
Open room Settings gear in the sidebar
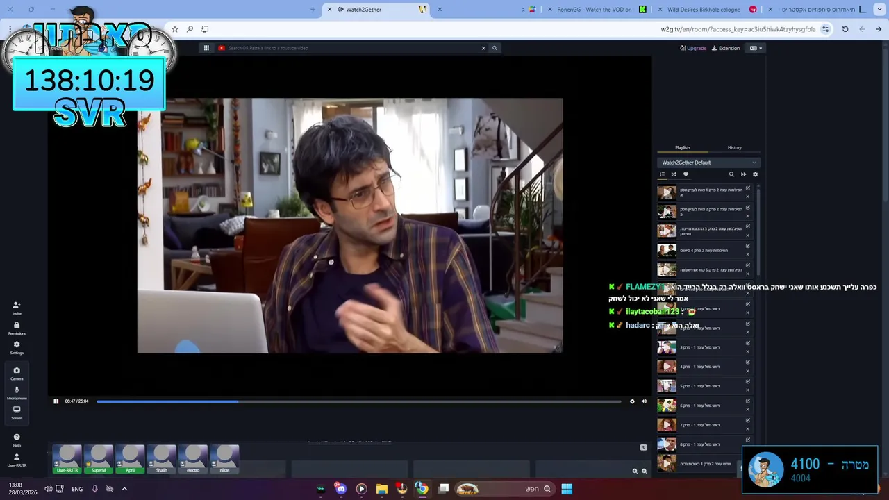(x=17, y=347)
